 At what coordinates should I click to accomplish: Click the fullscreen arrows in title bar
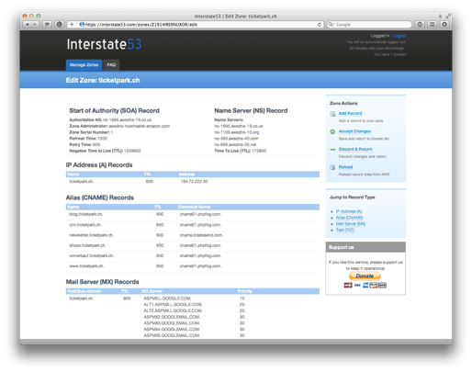pos(448,16)
